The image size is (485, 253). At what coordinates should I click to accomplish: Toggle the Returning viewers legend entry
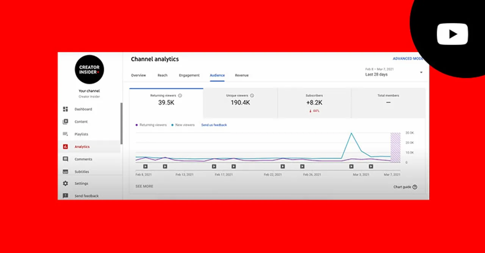[x=151, y=125]
